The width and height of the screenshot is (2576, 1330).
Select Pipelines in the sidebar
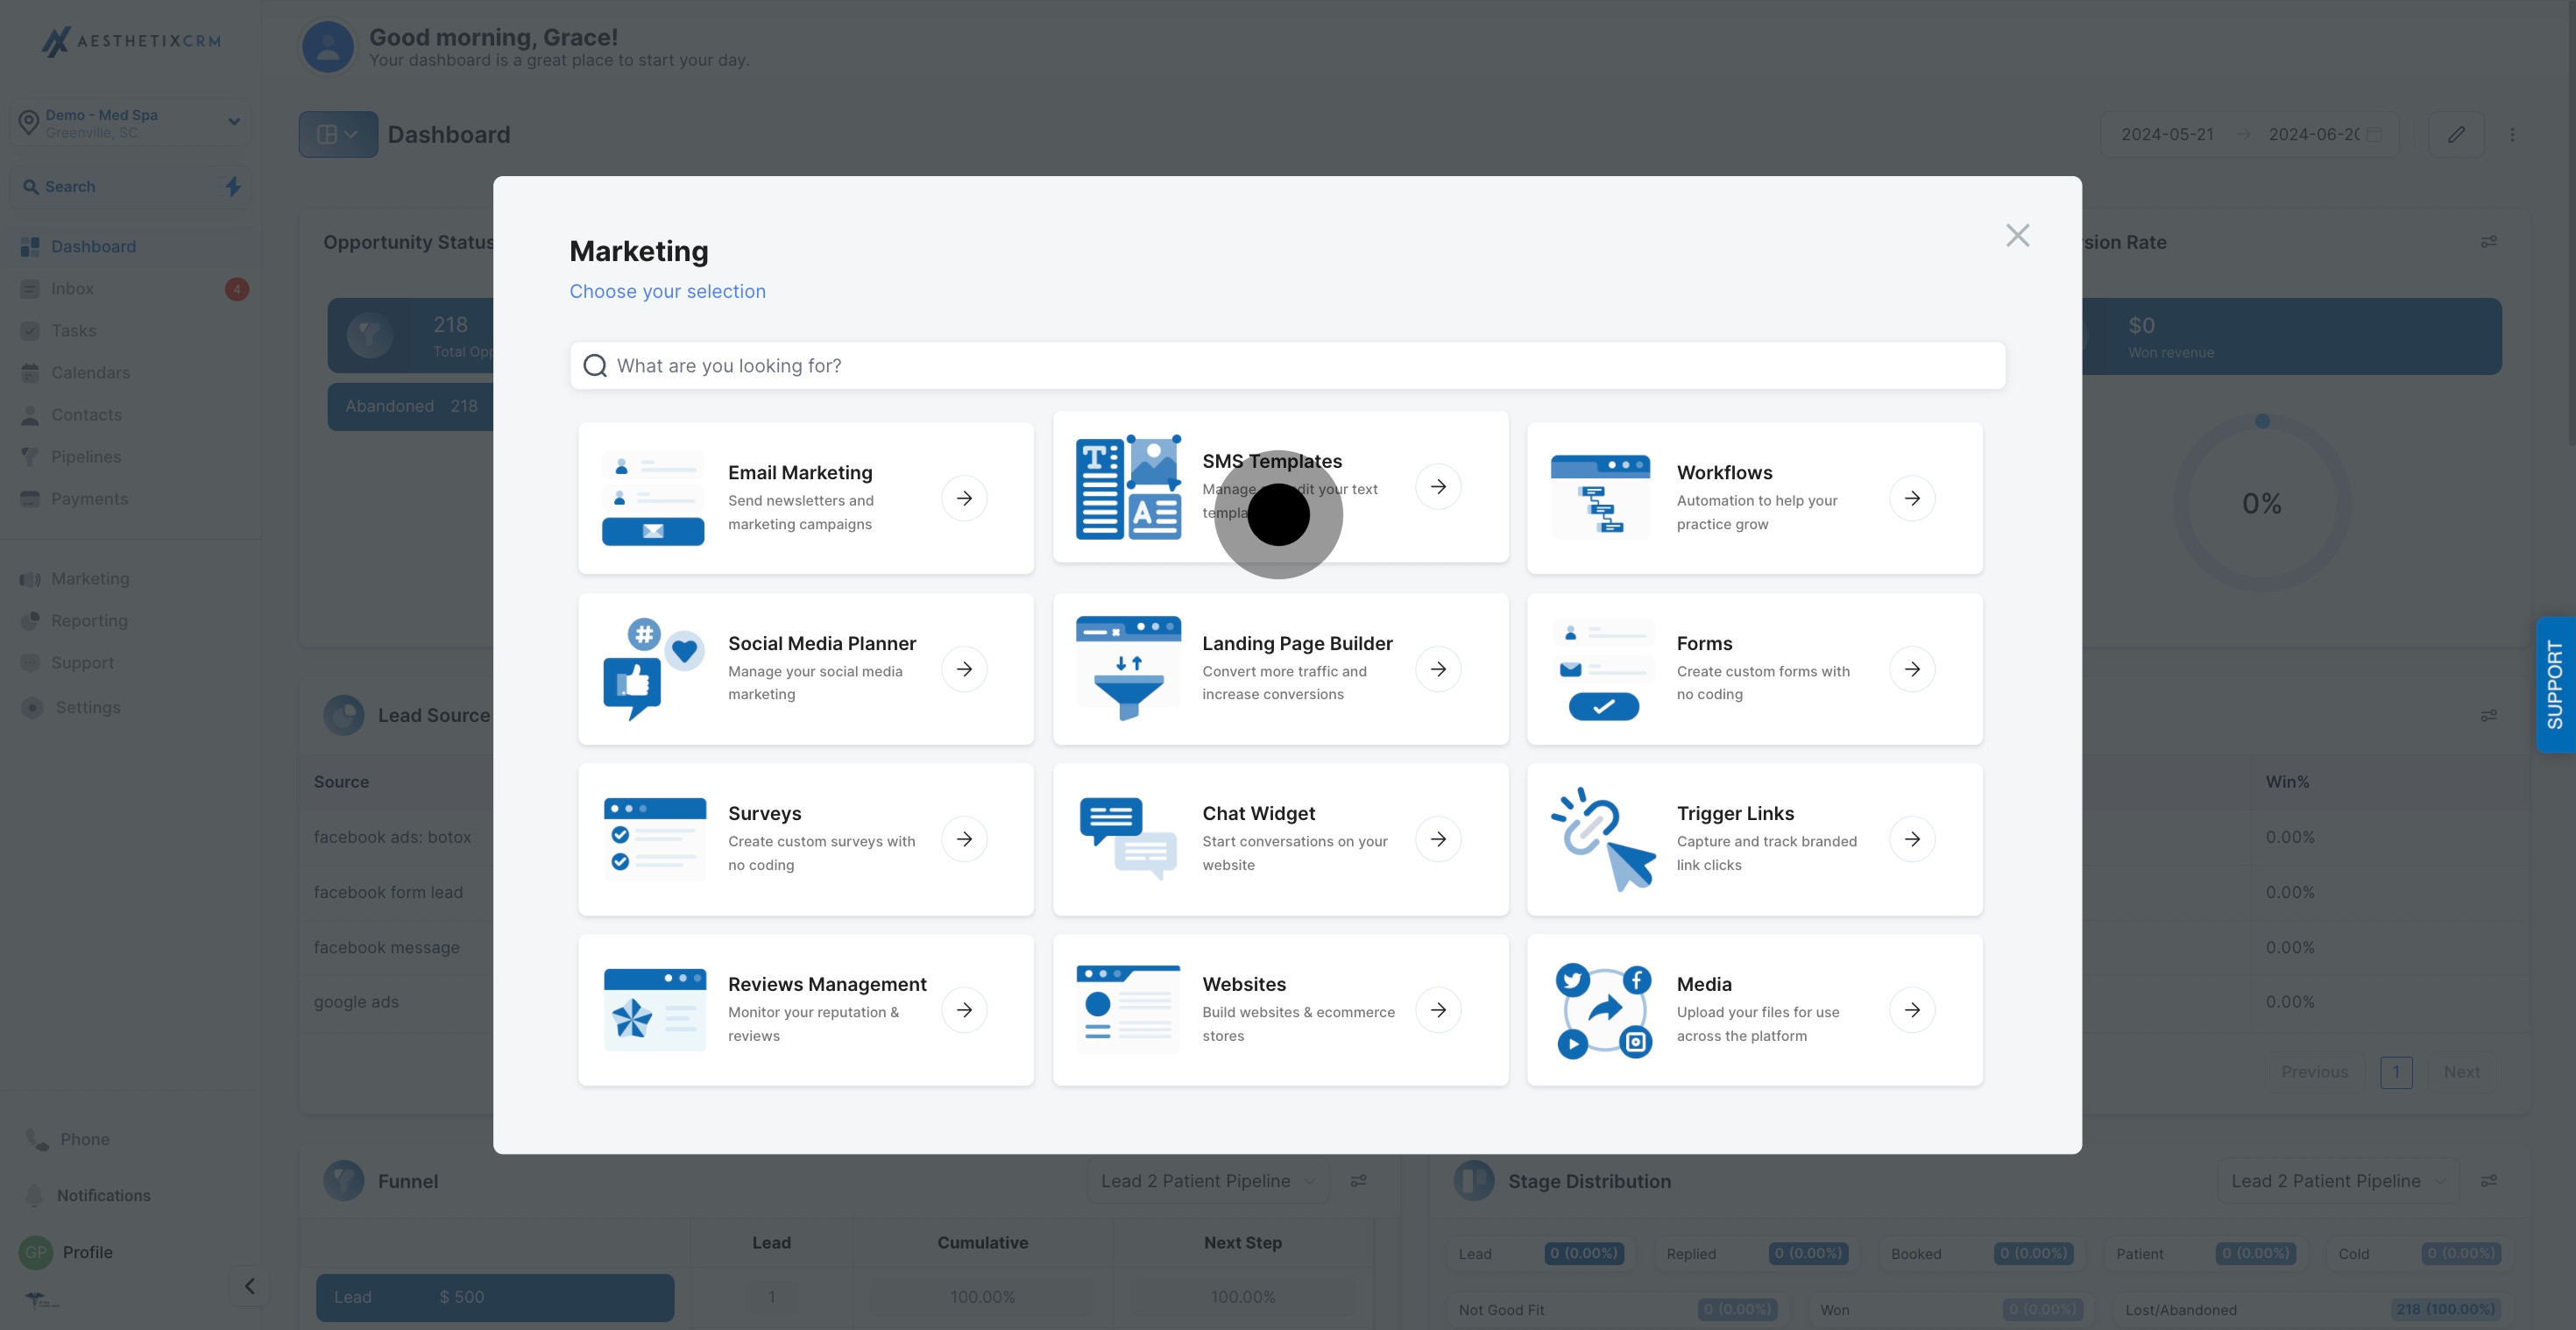pyautogui.click(x=86, y=457)
